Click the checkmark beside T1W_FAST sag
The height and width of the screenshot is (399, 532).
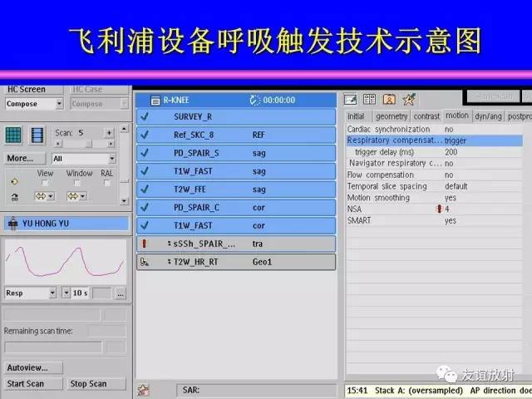(145, 171)
